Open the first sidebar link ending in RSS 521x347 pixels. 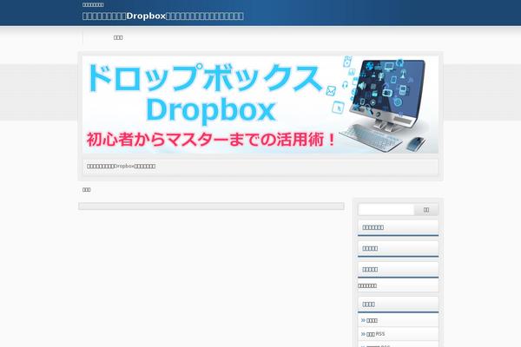tap(375, 334)
